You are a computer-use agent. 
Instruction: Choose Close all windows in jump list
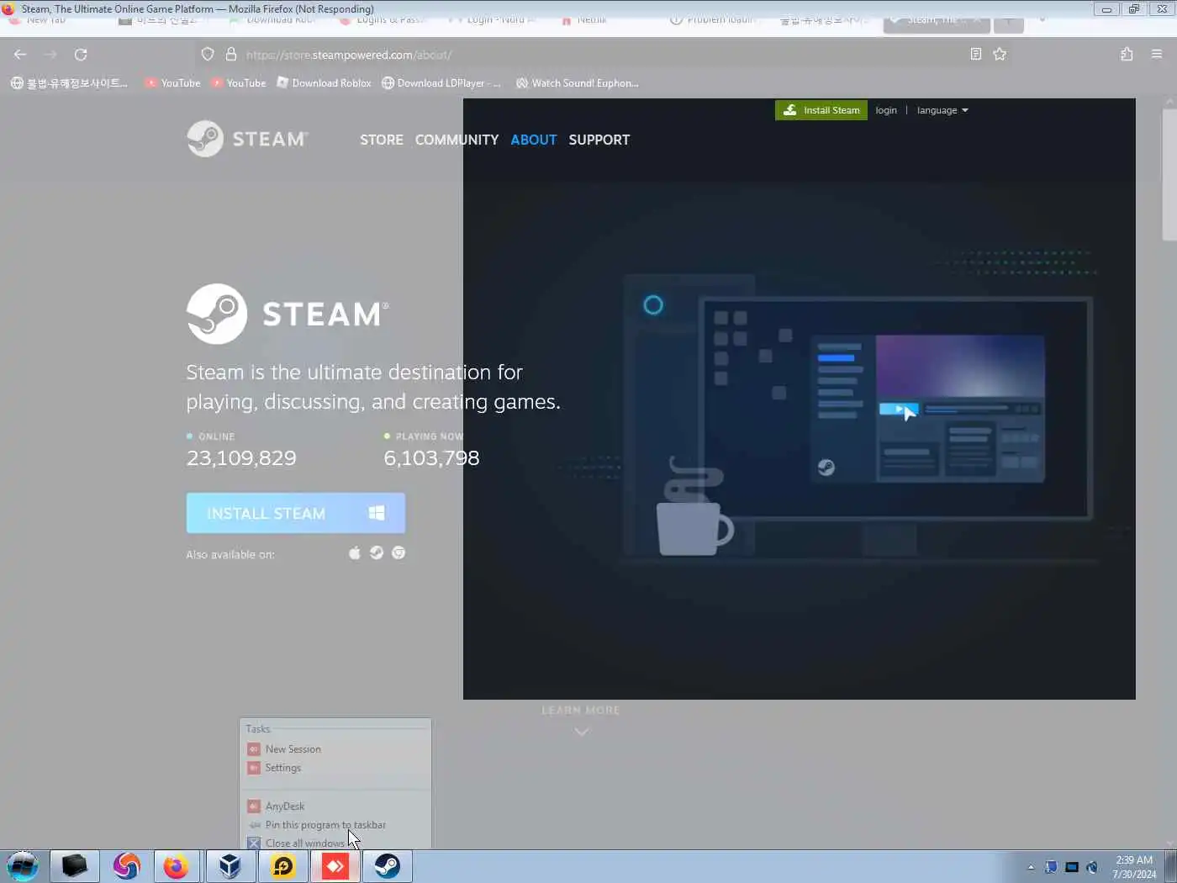pos(335,843)
